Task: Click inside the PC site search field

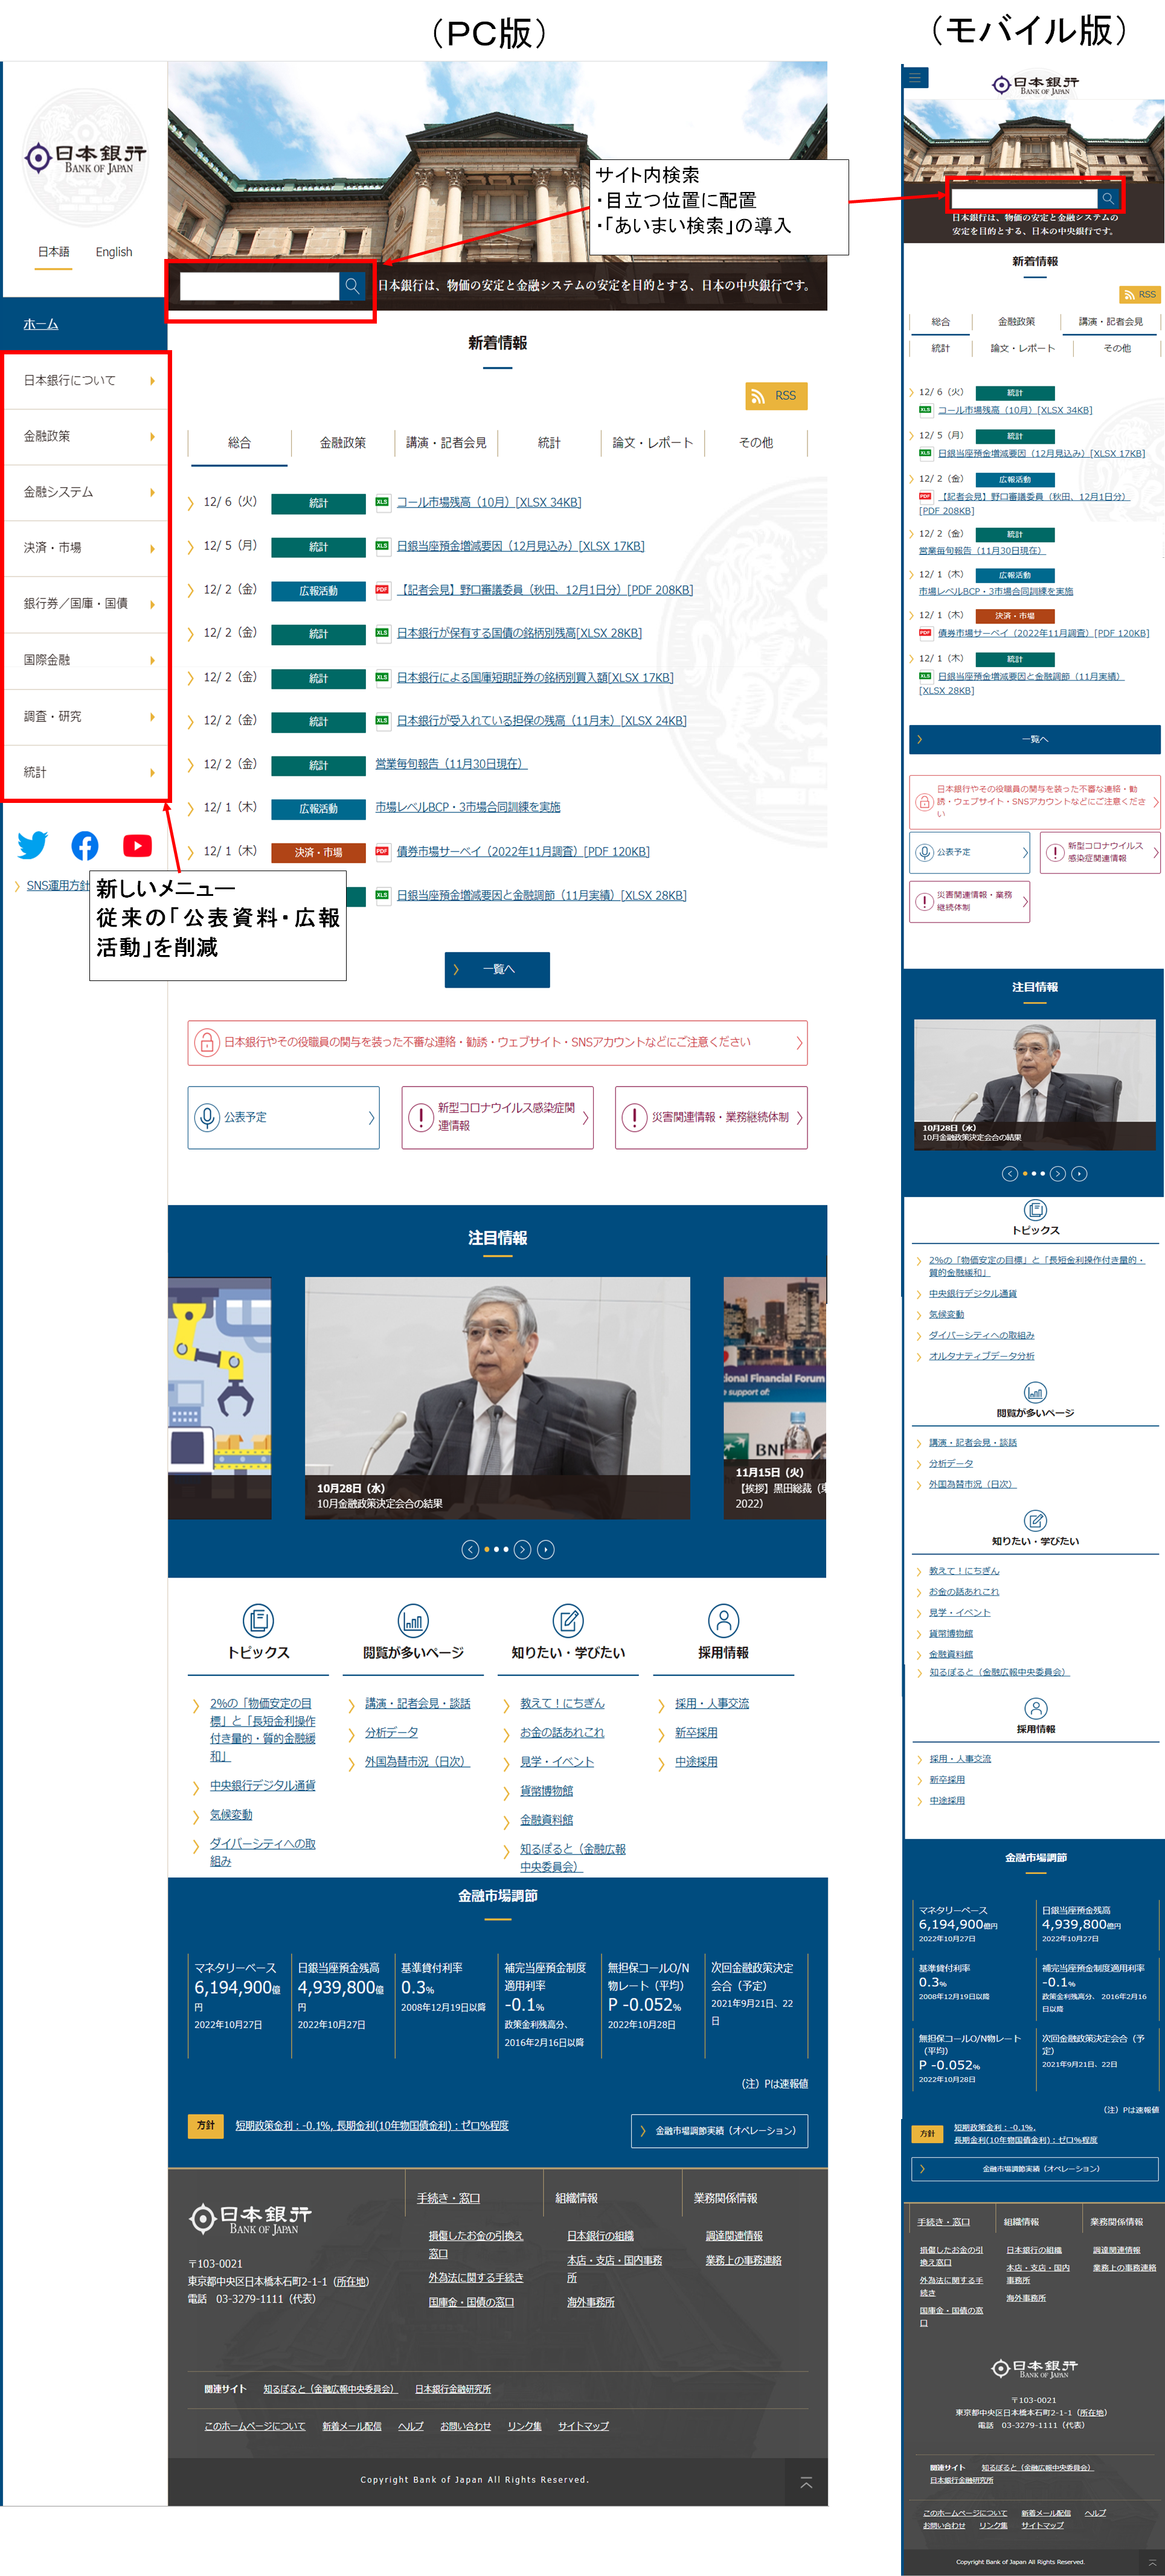Action: pos(259,286)
